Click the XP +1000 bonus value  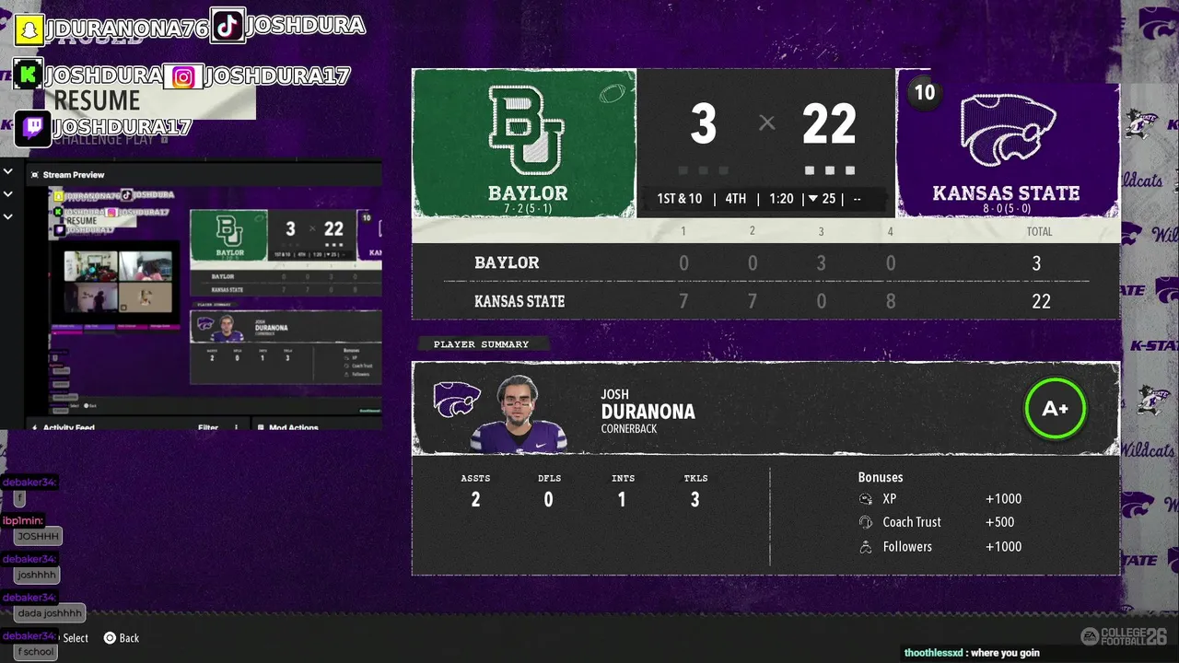point(1003,499)
